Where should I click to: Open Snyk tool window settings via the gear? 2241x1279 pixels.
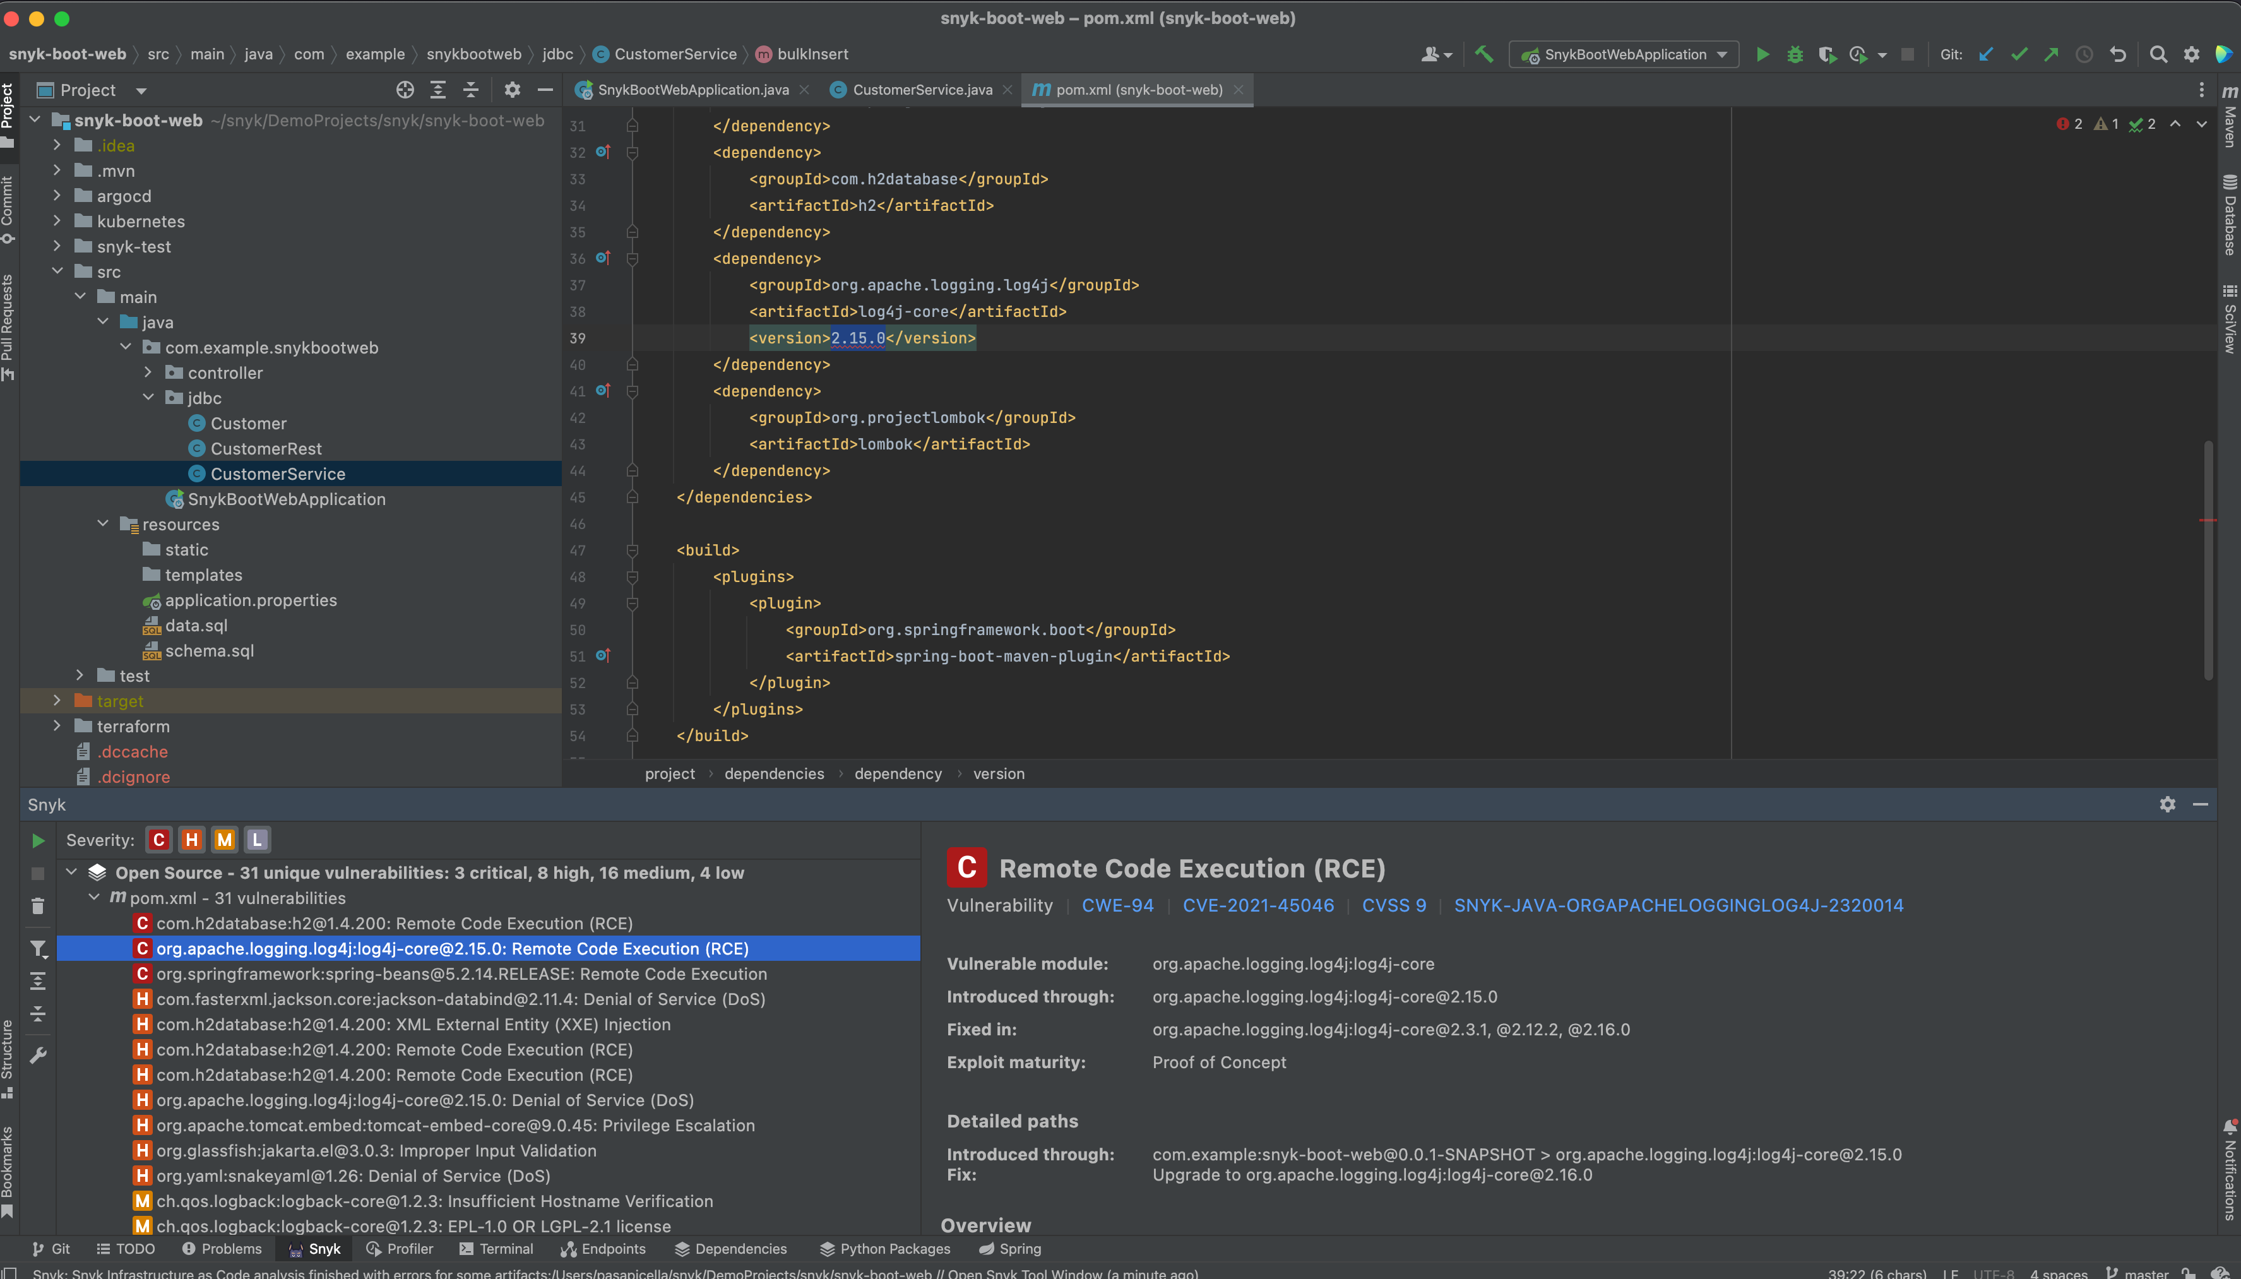(2167, 805)
